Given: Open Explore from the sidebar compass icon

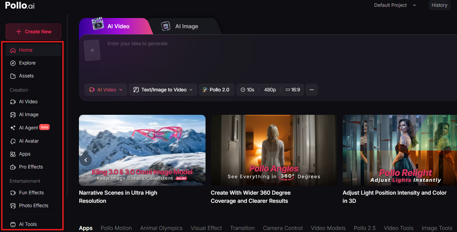Looking at the screenshot, I should click(x=13, y=63).
